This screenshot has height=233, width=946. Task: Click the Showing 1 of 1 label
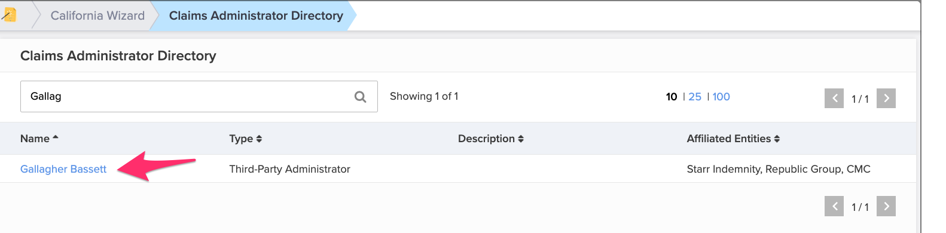coord(424,96)
